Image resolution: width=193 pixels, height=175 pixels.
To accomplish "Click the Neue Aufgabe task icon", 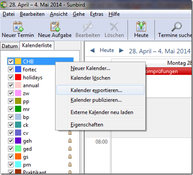I will click(x=55, y=26).
